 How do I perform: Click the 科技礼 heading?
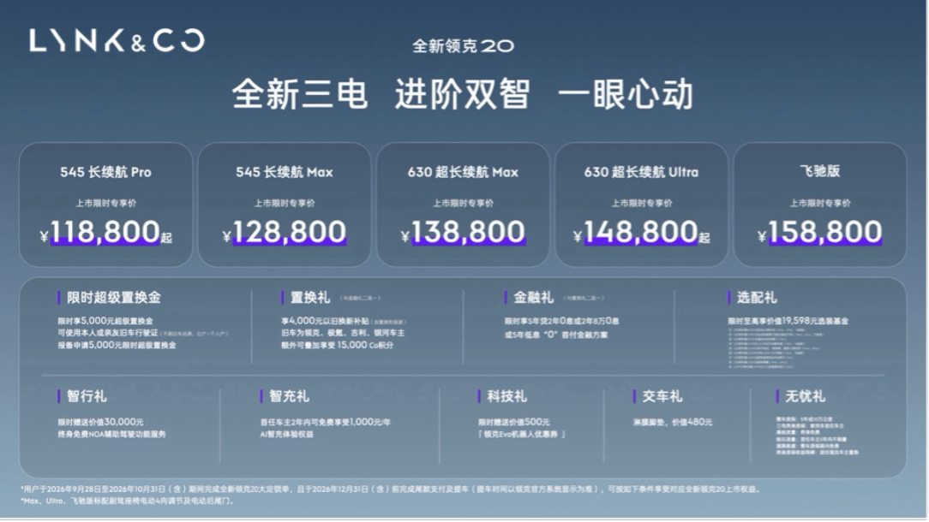(506, 396)
